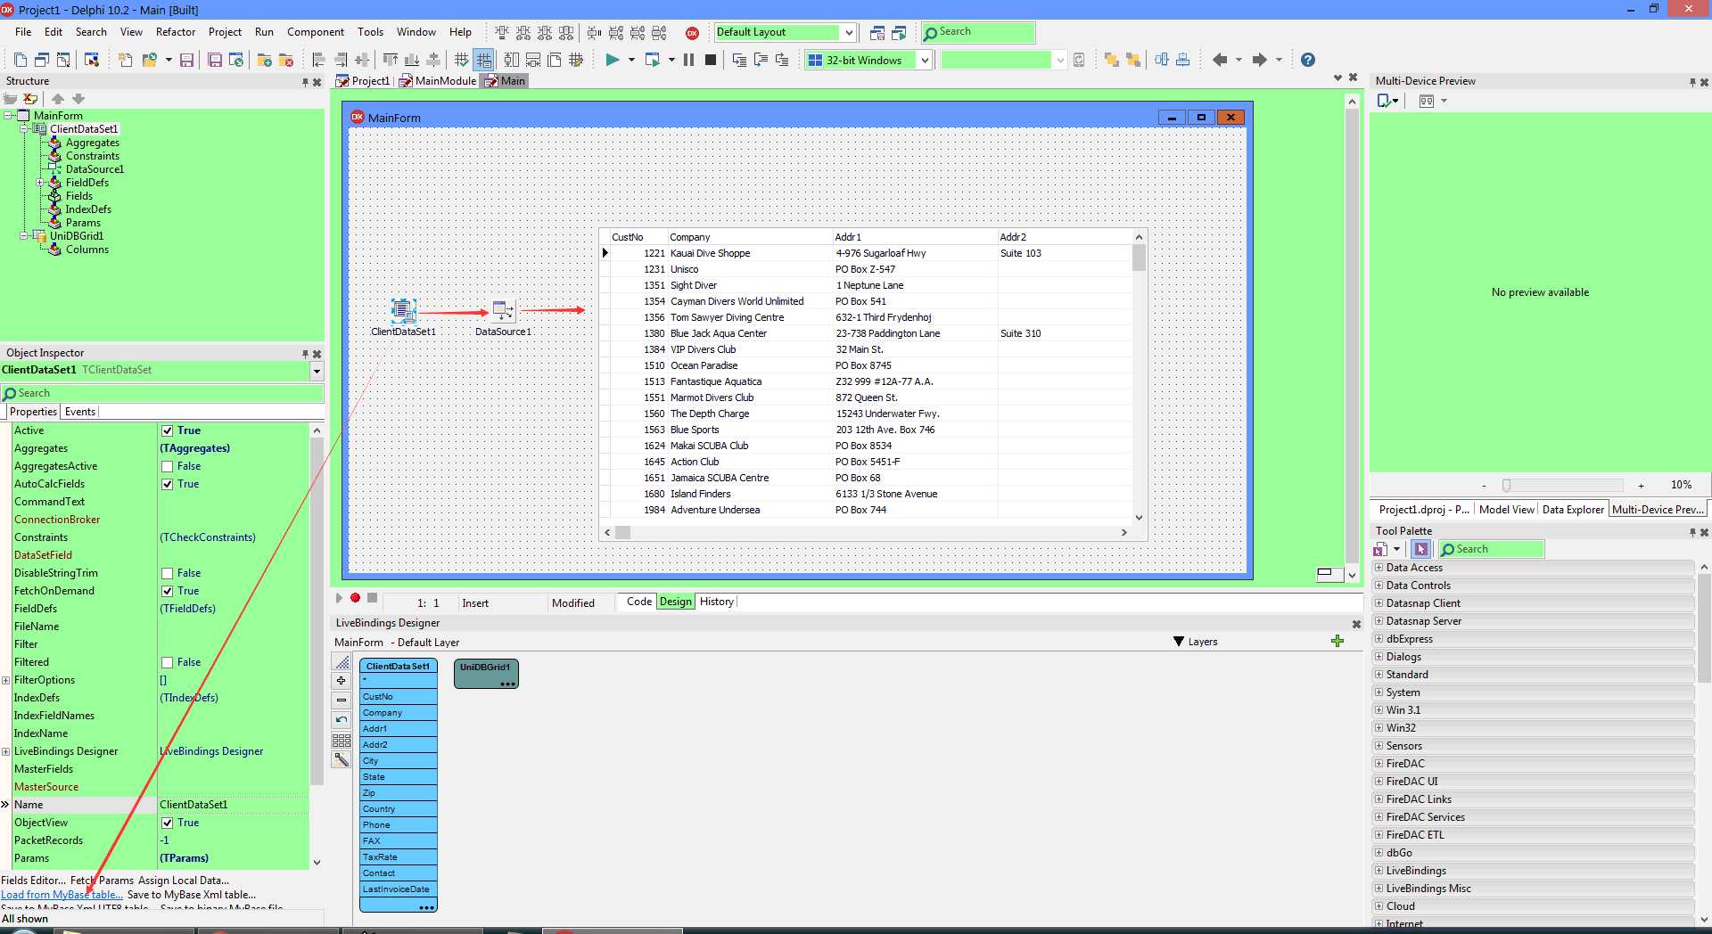Viewport: 1712px width, 934px height.
Task: Click the green Run play icon
Action: tap(612, 60)
